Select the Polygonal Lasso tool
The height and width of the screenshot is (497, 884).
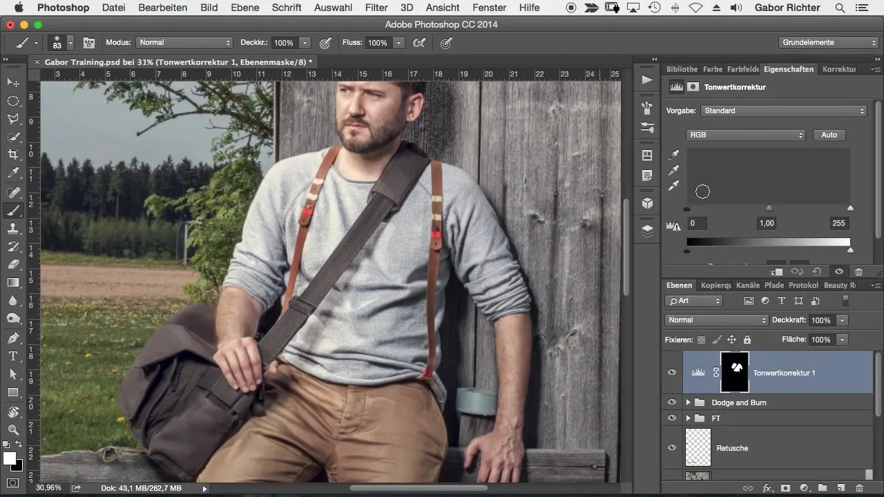tap(13, 119)
